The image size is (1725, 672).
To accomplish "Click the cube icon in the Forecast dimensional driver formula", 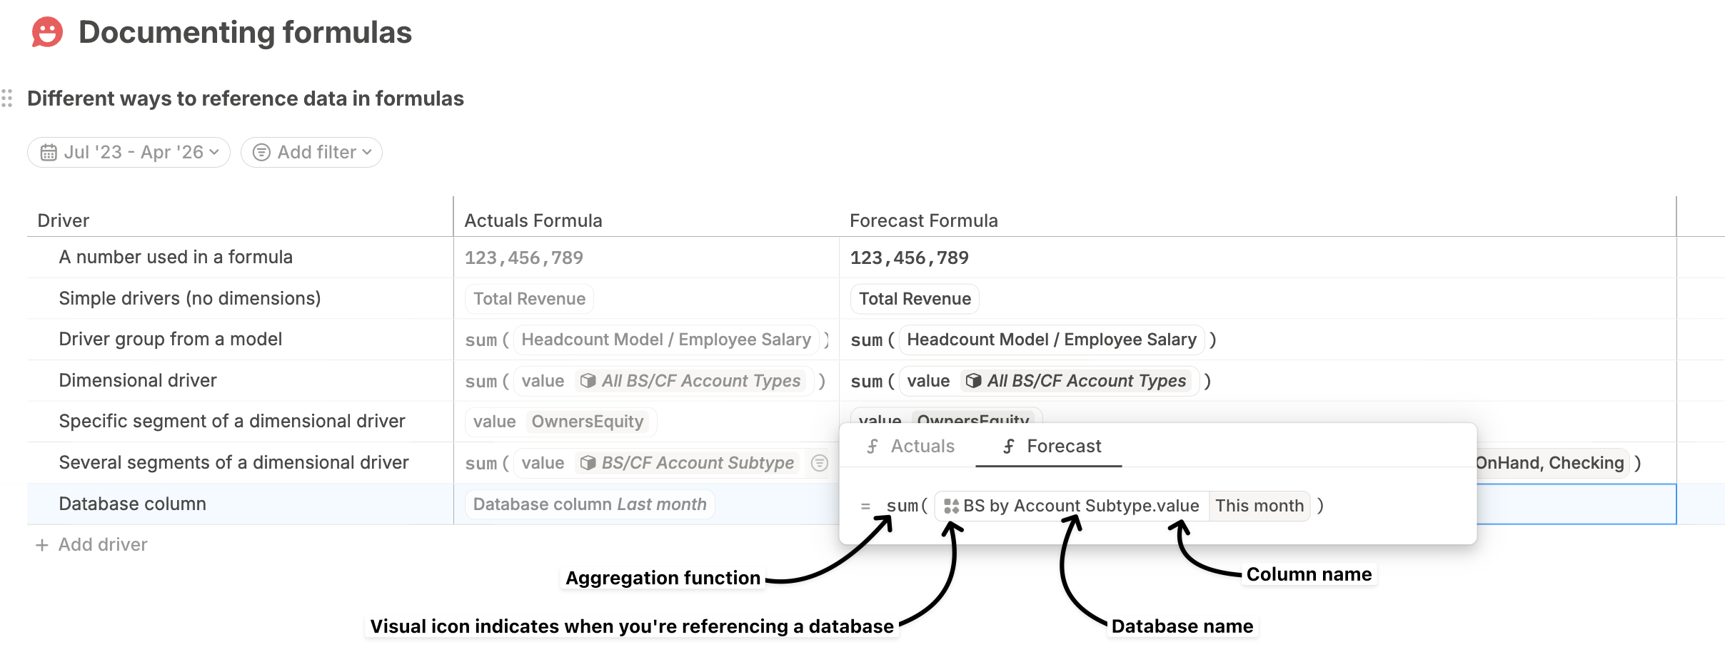I will 973,381.
